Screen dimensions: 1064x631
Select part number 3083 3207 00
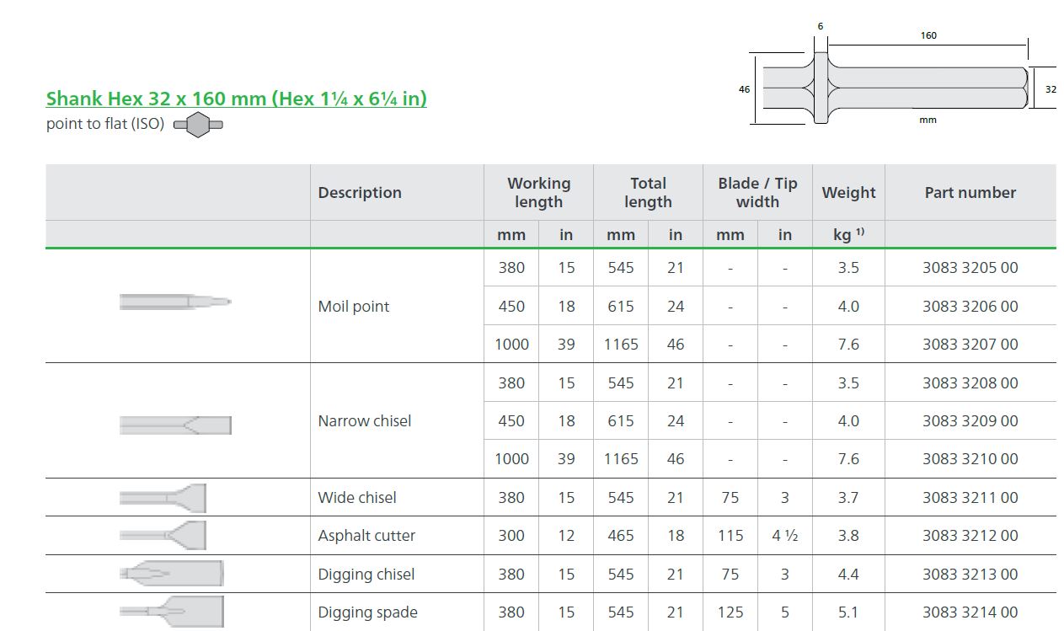click(970, 345)
